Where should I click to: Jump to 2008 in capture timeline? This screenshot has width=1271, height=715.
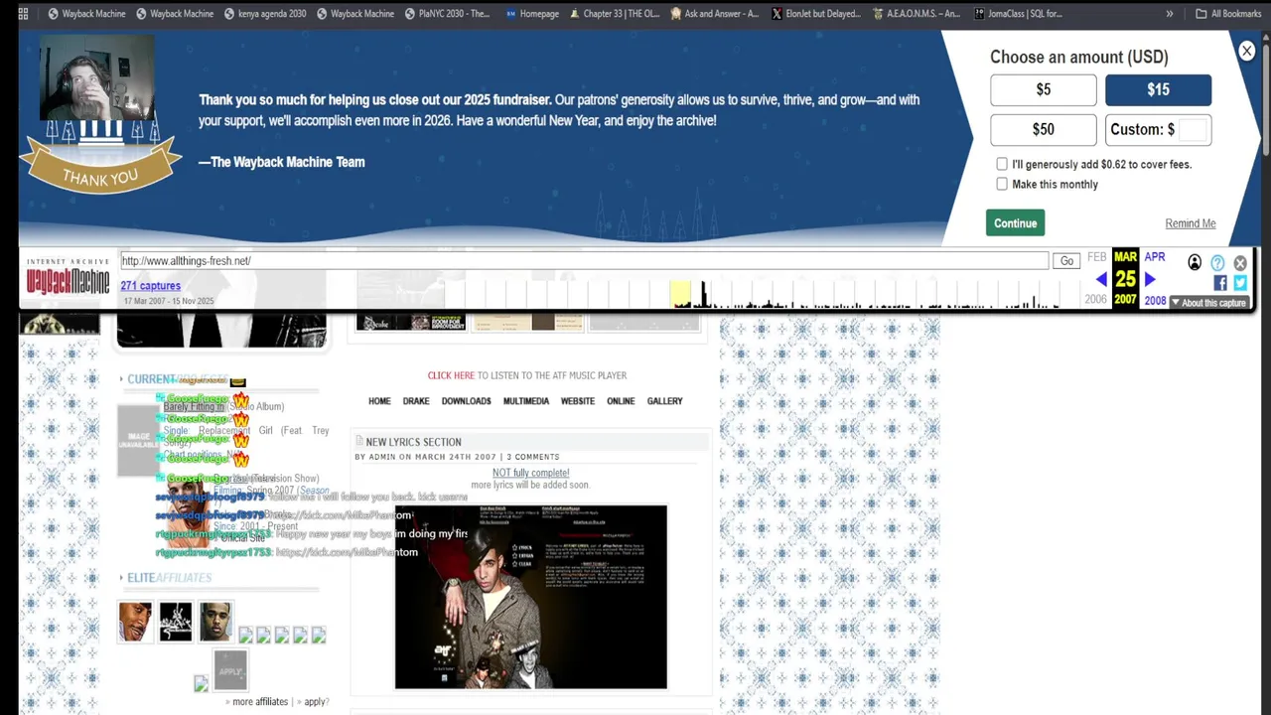(1155, 301)
